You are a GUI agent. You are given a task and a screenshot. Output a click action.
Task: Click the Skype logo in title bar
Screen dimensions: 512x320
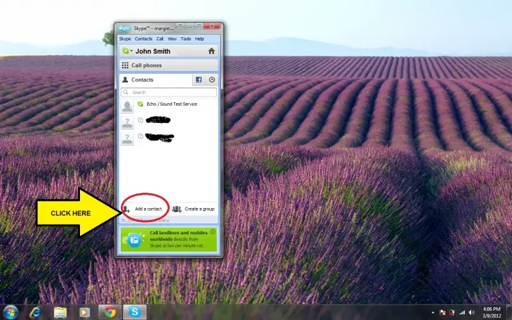(124, 28)
